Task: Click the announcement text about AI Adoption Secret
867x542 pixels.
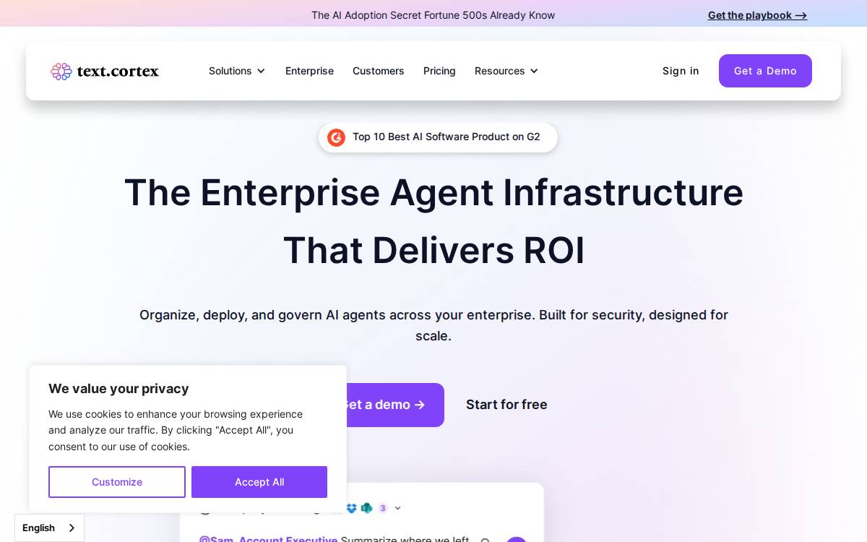Action: [x=433, y=15]
